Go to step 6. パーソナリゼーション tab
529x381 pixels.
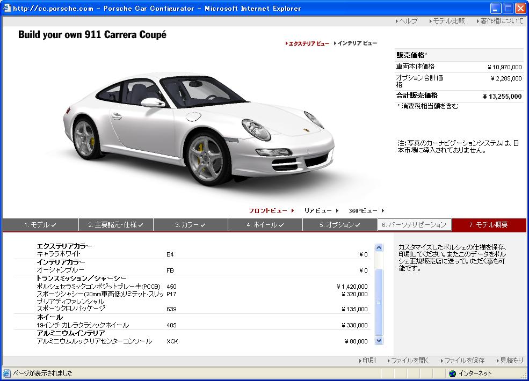coord(414,225)
